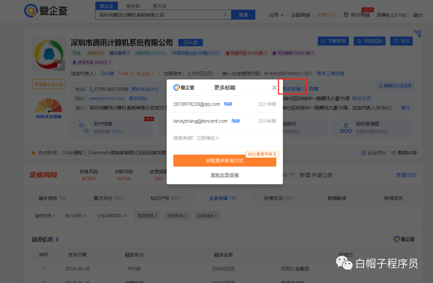Expand 涉诉关系 2459个 tag

pos(92,63)
